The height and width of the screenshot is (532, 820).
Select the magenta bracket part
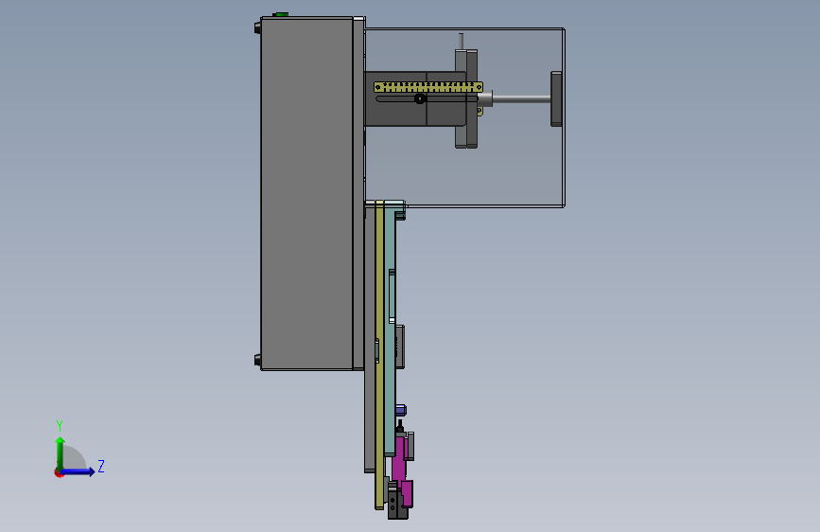coord(399,467)
